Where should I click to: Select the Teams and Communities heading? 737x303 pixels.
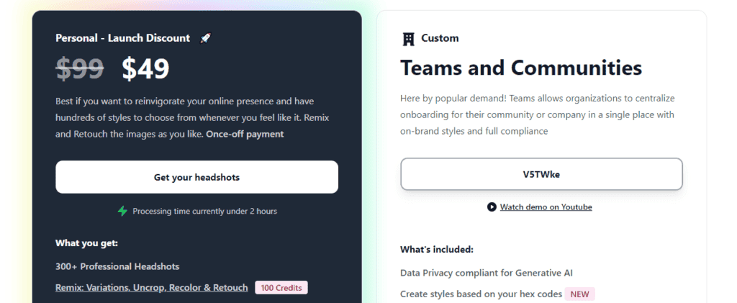click(x=520, y=68)
